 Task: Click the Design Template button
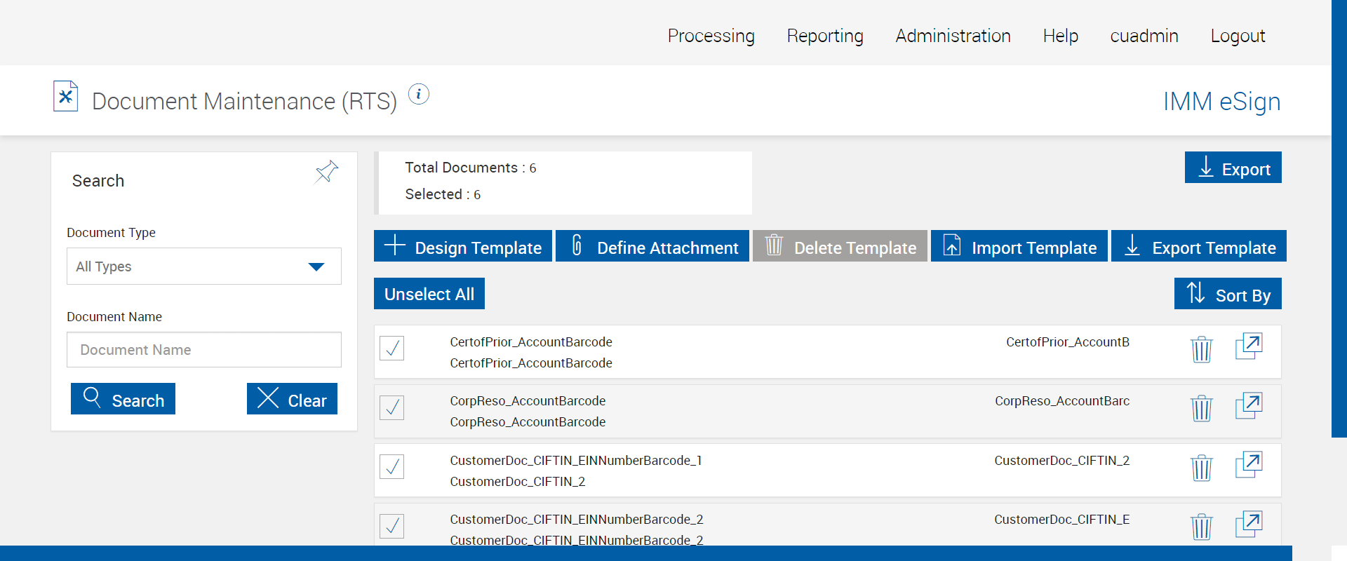pos(463,247)
